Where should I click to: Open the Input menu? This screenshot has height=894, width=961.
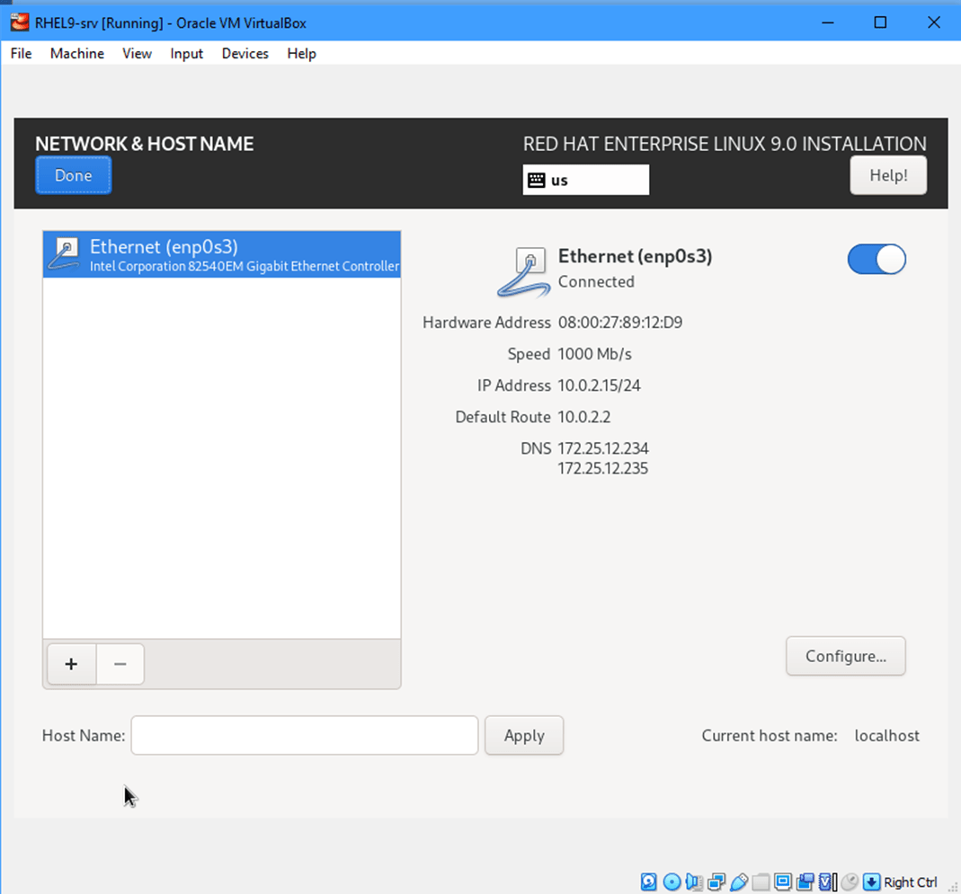[x=186, y=54]
